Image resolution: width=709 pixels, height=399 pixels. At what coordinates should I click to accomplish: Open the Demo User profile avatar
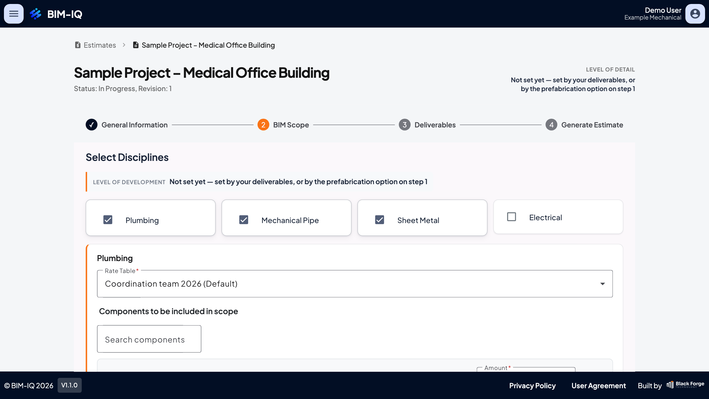[695, 14]
